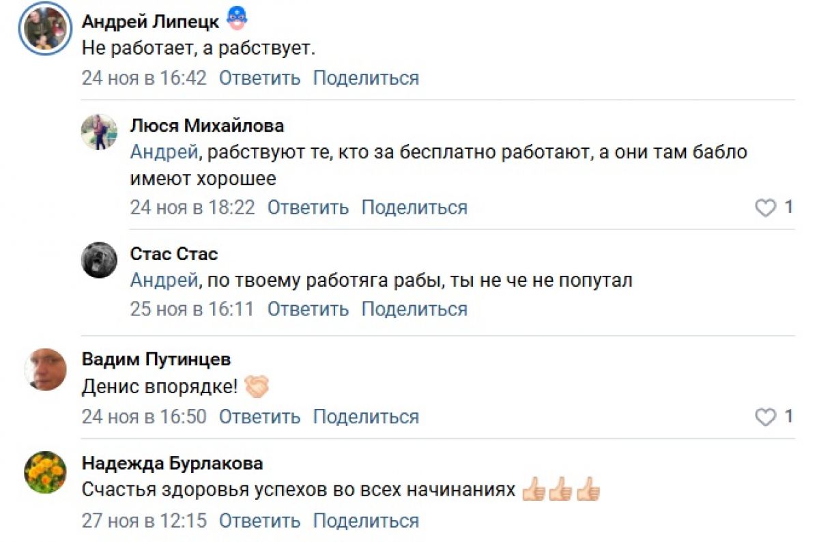The width and height of the screenshot is (819, 542).
Task: Like Вадим Путинцев's comment with the heart
Action: (766, 416)
